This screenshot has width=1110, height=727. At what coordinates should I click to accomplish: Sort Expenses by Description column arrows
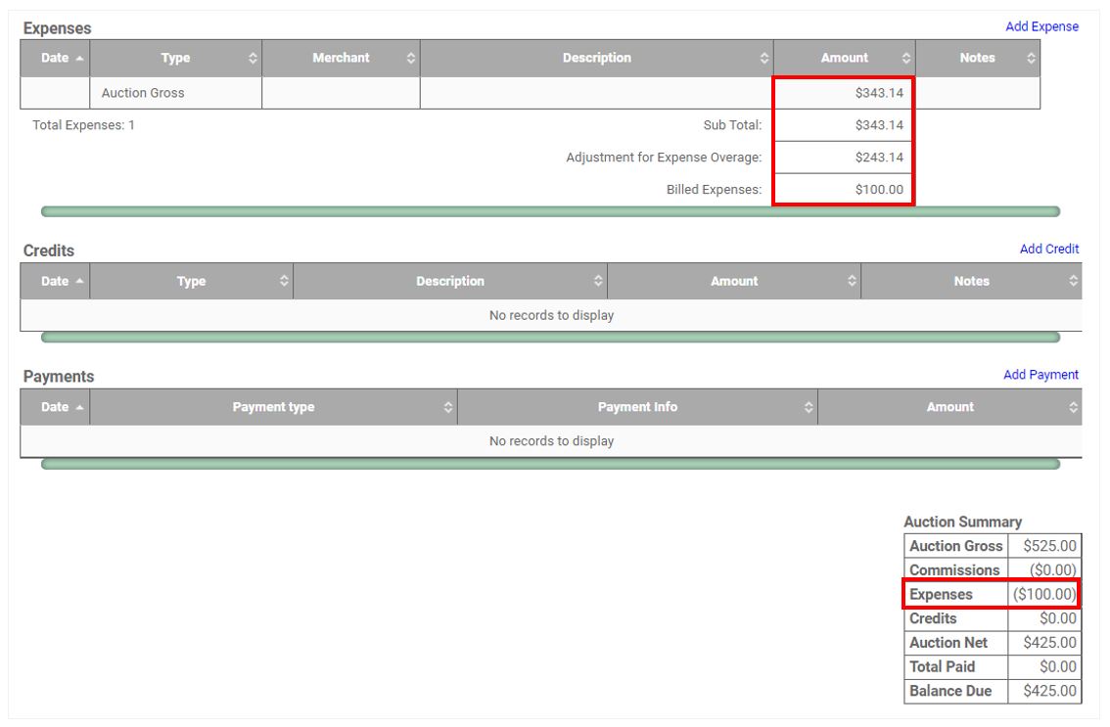point(763,58)
